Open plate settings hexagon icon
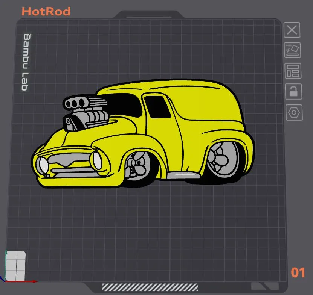This screenshot has width=313, height=295. coord(294,112)
